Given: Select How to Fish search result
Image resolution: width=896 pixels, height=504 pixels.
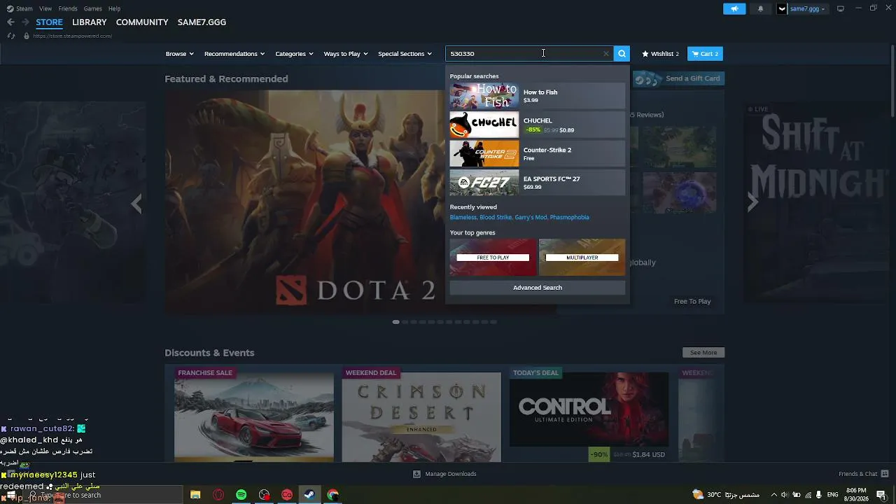Looking at the screenshot, I should (538, 96).
